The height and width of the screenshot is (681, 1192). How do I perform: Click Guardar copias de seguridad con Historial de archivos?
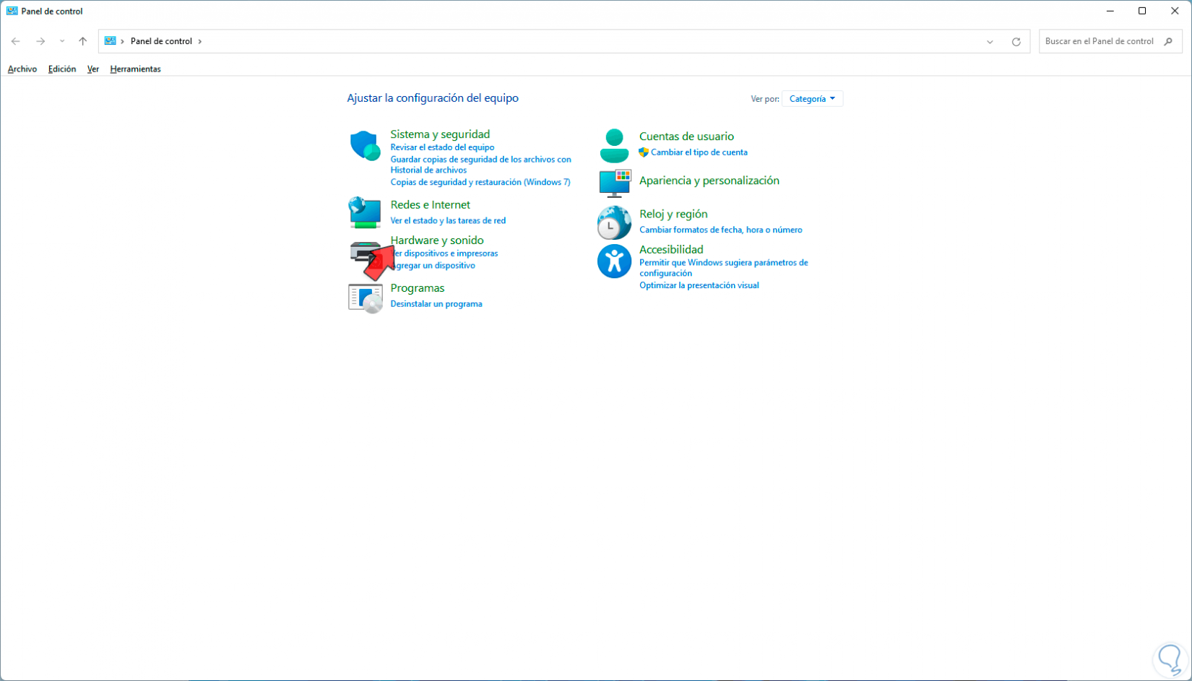pyautogui.click(x=480, y=165)
